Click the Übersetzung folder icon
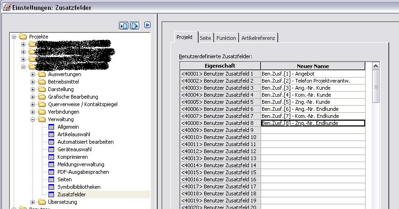The width and height of the screenshot is (399, 209). pyautogui.click(x=42, y=202)
